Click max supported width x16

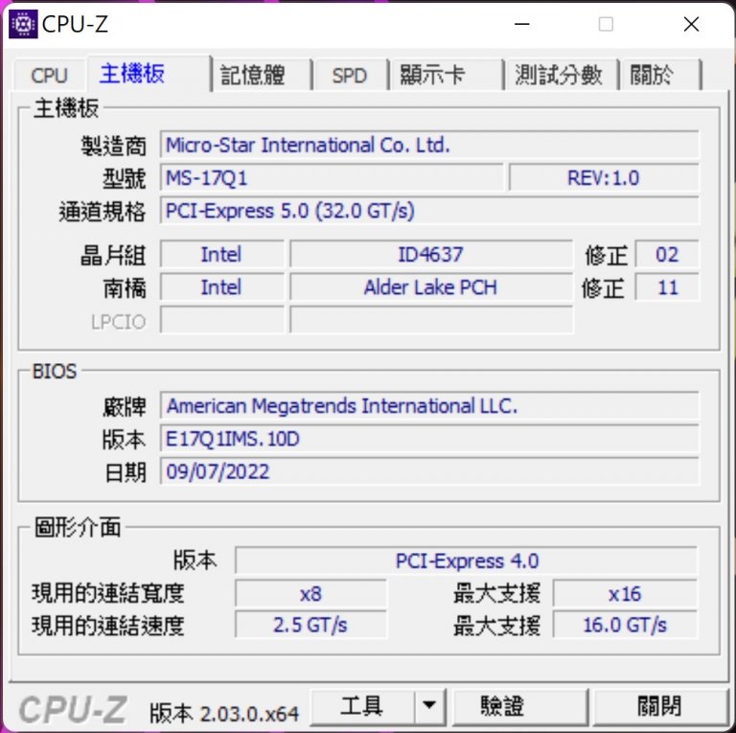point(625,594)
